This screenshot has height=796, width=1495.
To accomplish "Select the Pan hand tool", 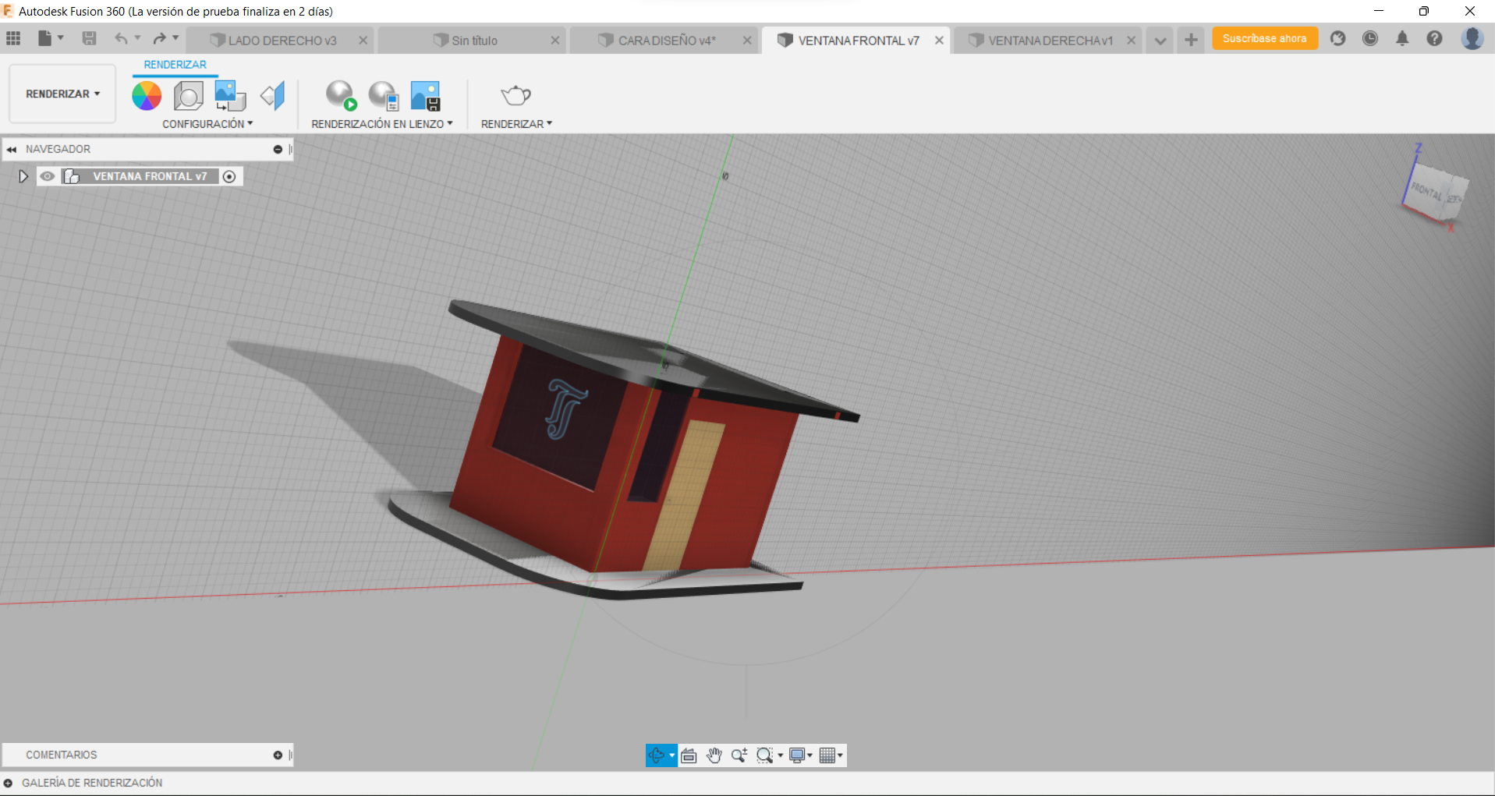I will click(714, 755).
